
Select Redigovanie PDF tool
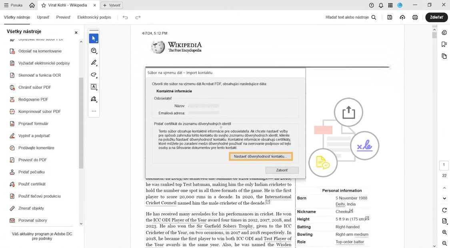[33, 99]
